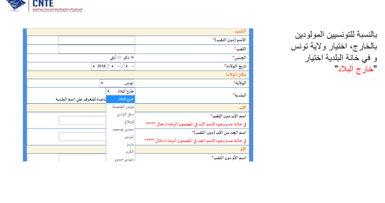Screen dimensions: 385x203
Task: Click the grandfather's name (اسم الجد) input field
Action: (82, 136)
